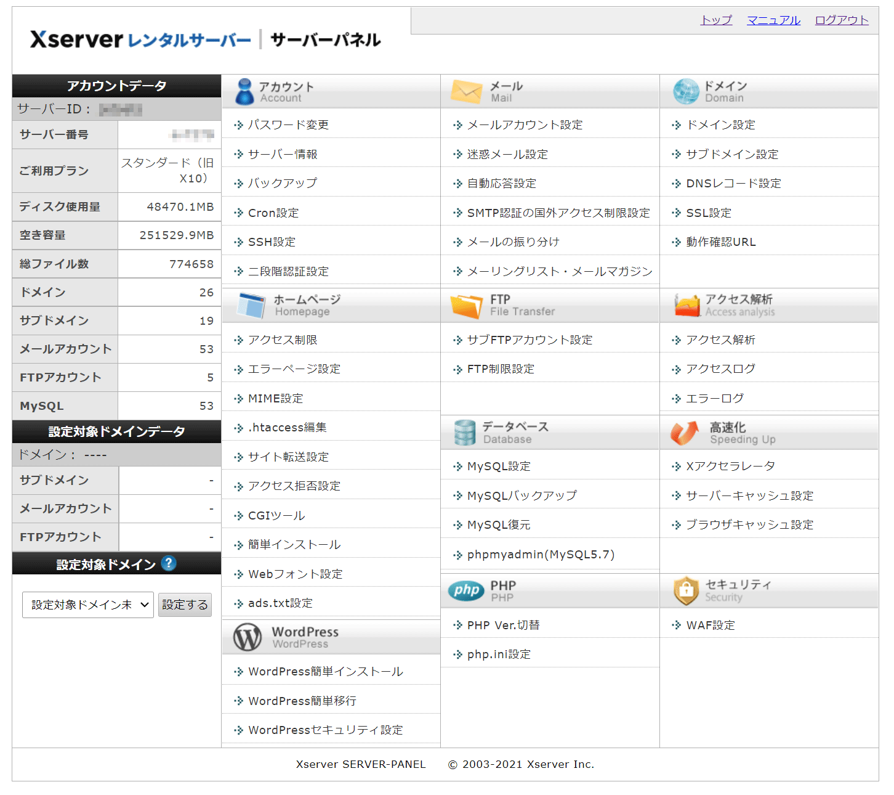Click the ログアウト link
The width and height of the screenshot is (894, 795).
click(842, 20)
